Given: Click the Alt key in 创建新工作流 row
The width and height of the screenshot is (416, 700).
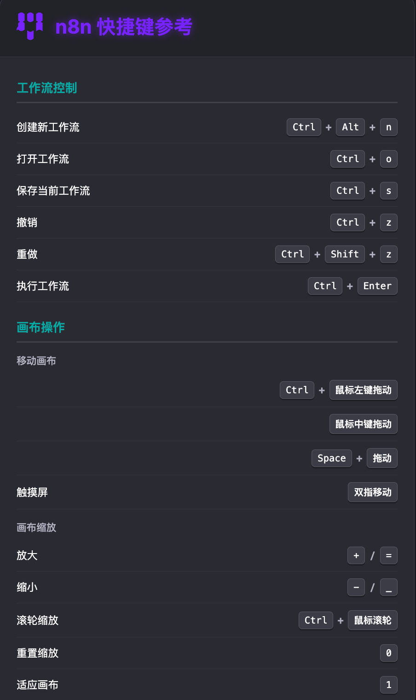Looking at the screenshot, I should pos(350,127).
